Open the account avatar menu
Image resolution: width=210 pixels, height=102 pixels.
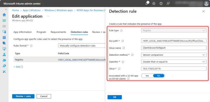pos(206,4)
